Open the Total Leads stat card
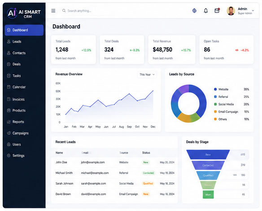Viewport: 262px width, 211px height. pyautogui.click(x=74, y=50)
